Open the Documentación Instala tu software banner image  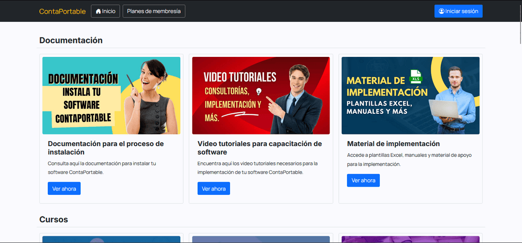tap(112, 95)
